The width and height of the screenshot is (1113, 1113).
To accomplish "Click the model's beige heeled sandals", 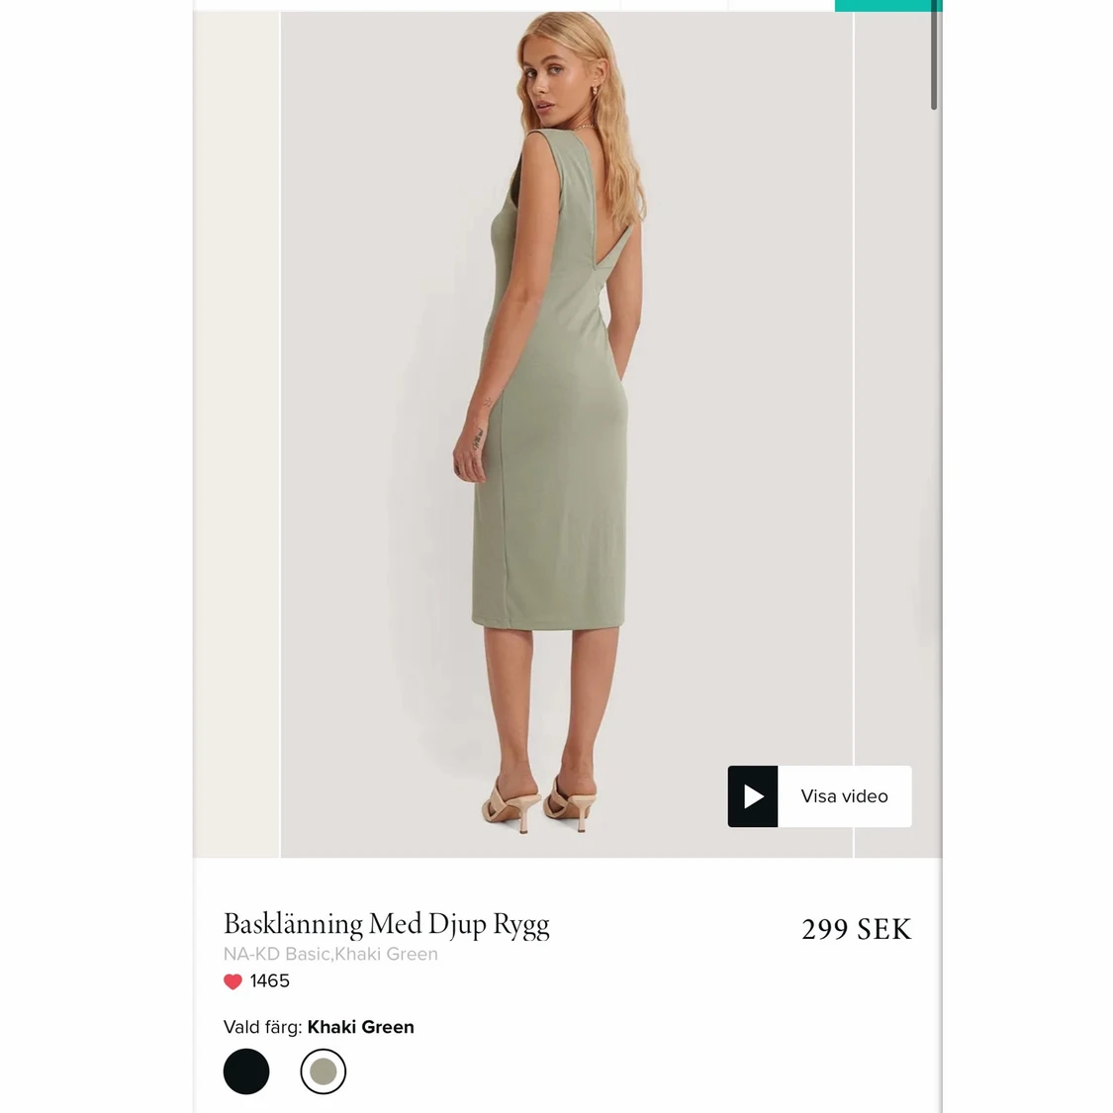I will click(539, 801).
